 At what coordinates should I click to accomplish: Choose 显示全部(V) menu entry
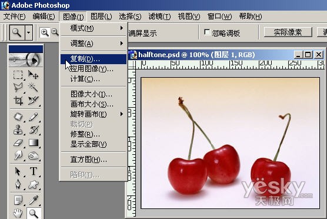pyautogui.click(x=94, y=144)
